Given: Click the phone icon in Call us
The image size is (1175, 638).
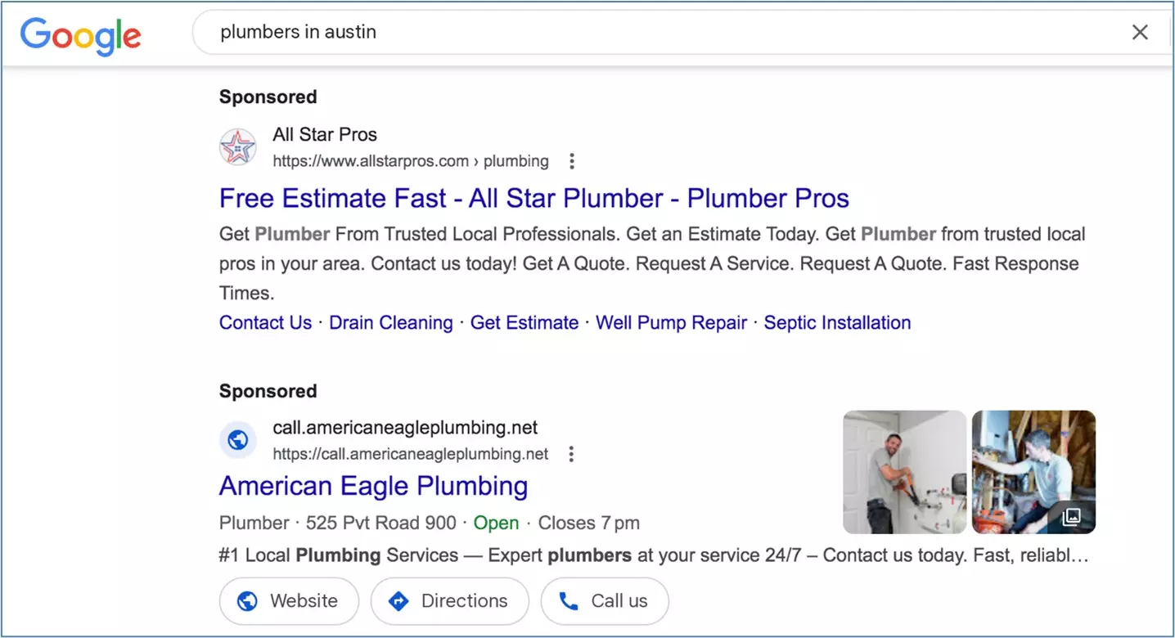Looking at the screenshot, I should click(x=568, y=601).
